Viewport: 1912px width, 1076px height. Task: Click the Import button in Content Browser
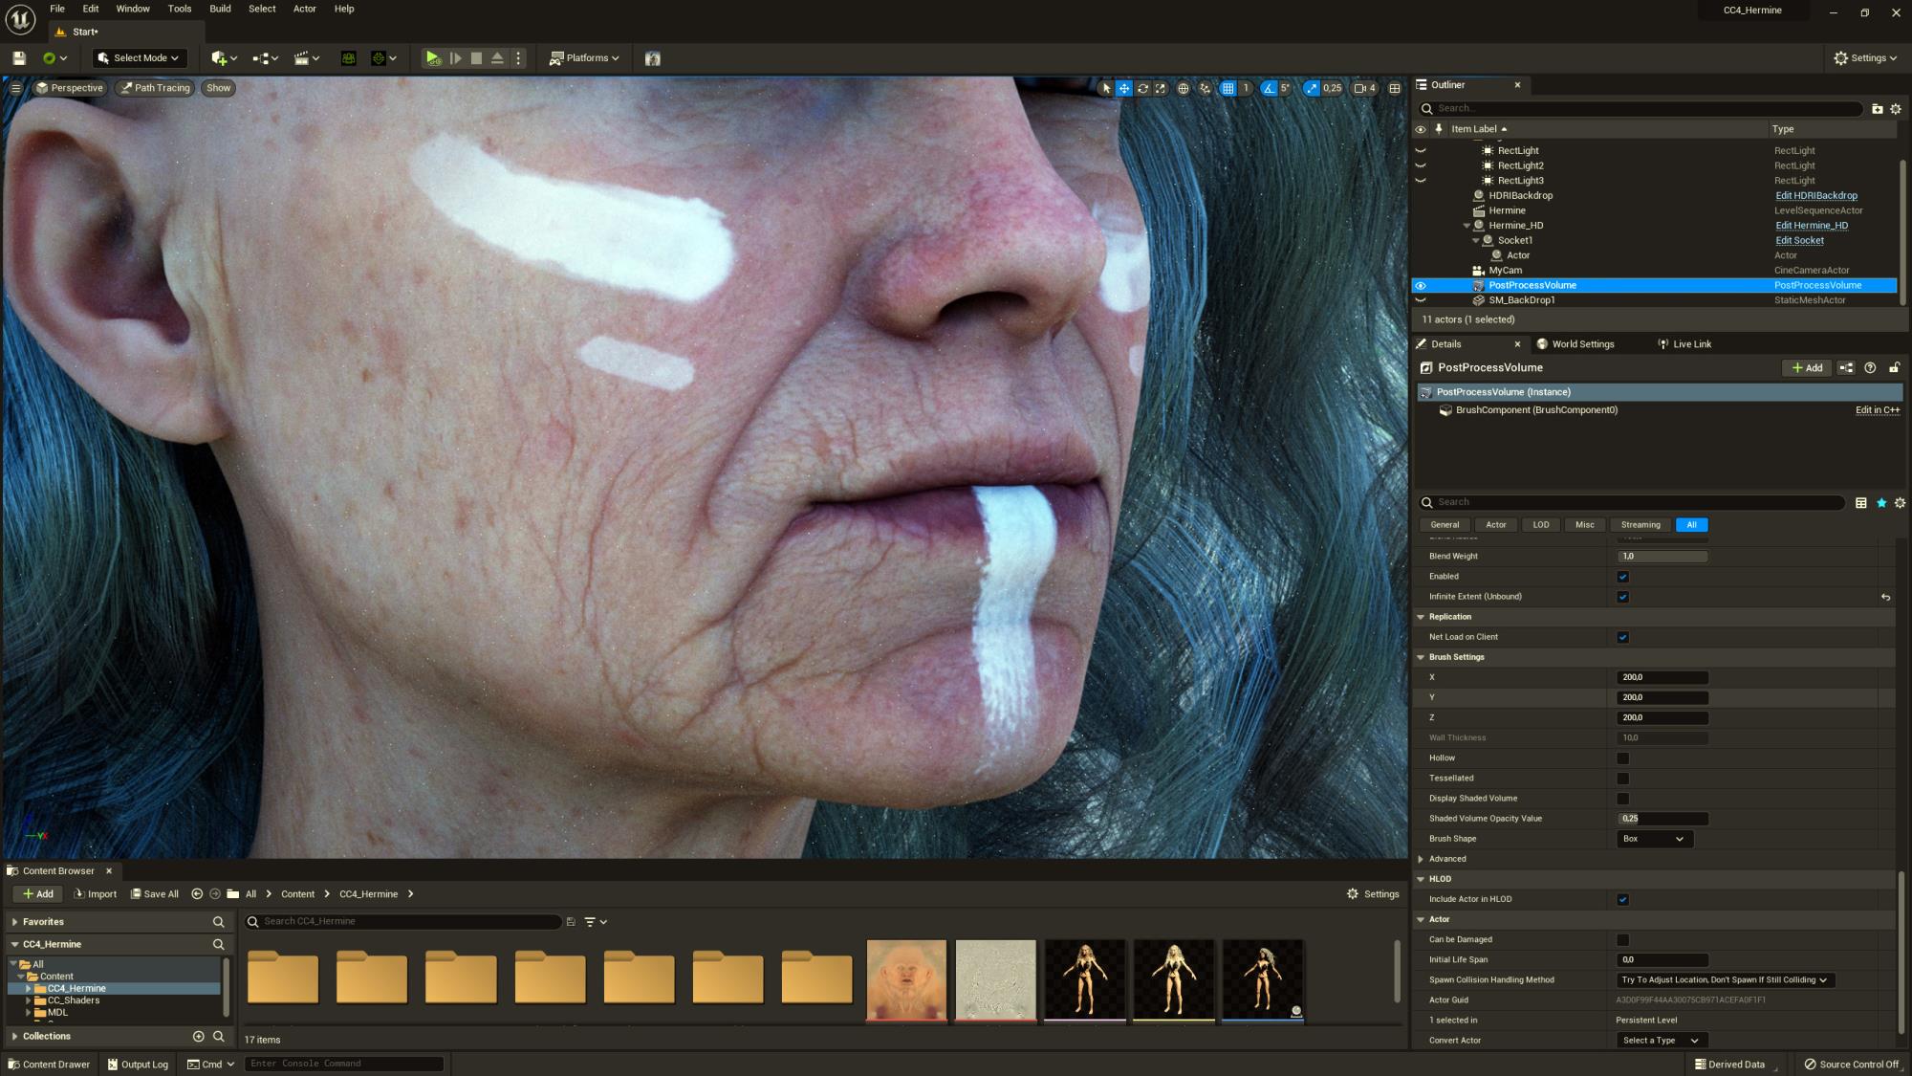pyautogui.click(x=95, y=894)
